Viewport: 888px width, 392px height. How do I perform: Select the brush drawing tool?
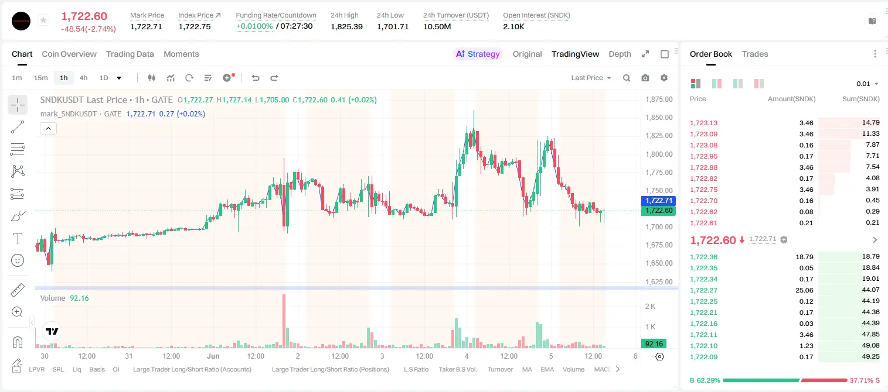pos(18,216)
